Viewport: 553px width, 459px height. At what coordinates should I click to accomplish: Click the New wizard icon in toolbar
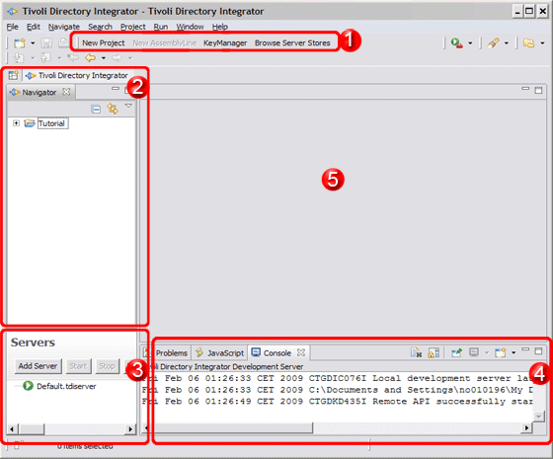pos(20,43)
